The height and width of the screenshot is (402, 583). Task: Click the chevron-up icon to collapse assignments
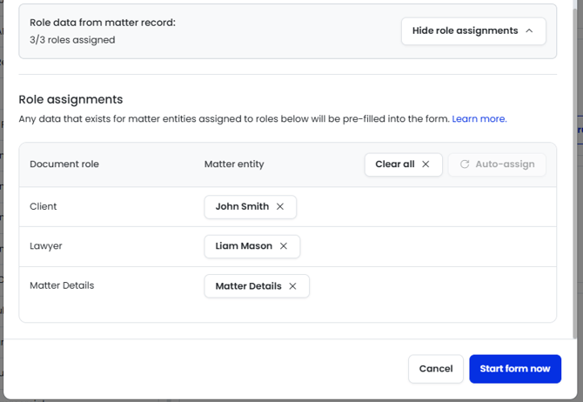(x=529, y=31)
